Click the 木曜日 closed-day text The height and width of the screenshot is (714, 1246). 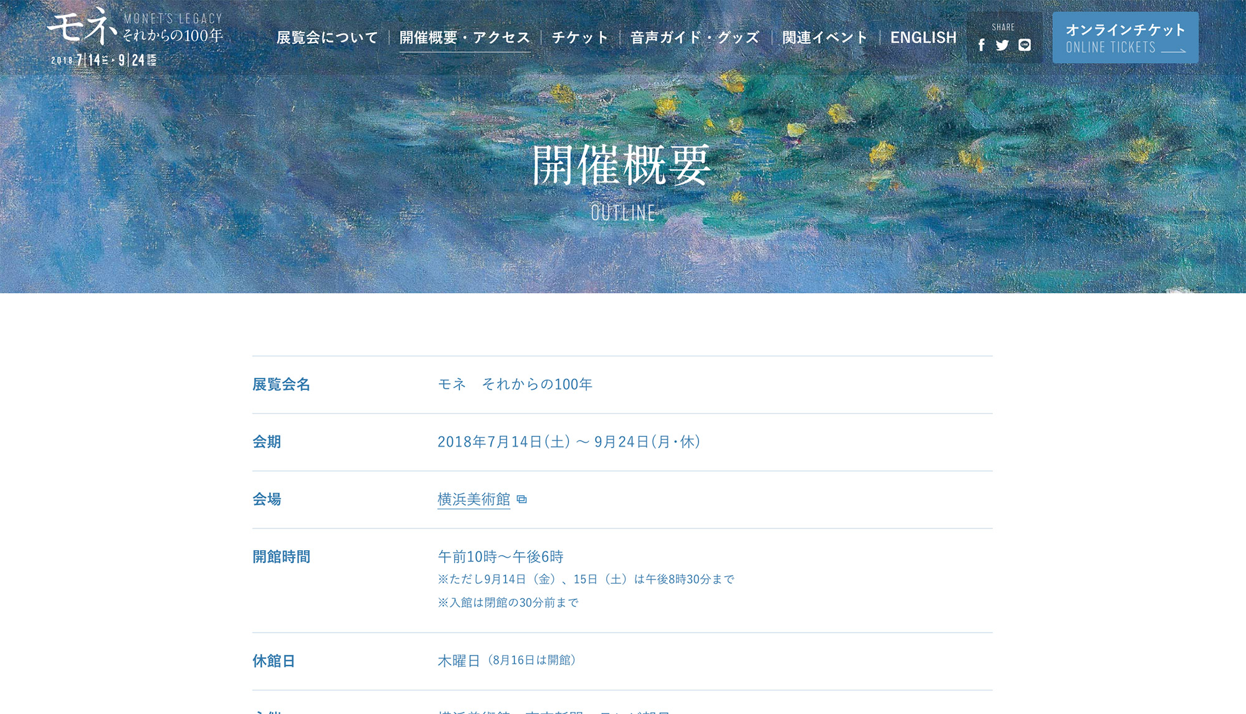pyautogui.click(x=459, y=661)
